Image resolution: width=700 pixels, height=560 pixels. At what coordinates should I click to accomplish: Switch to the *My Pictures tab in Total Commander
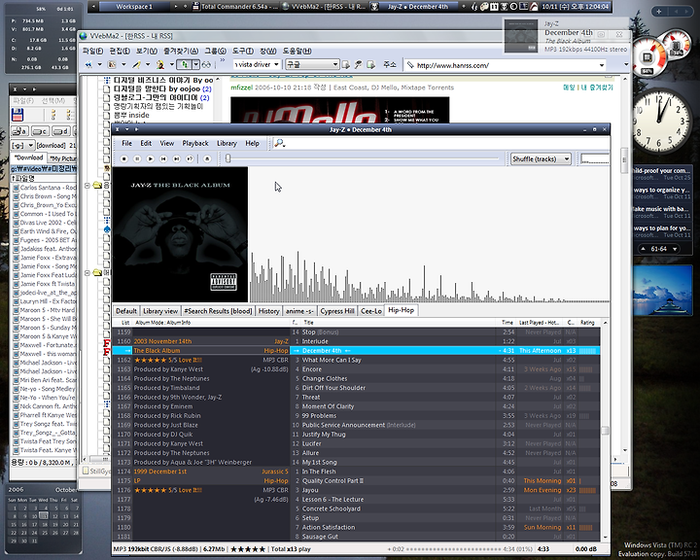(x=62, y=158)
